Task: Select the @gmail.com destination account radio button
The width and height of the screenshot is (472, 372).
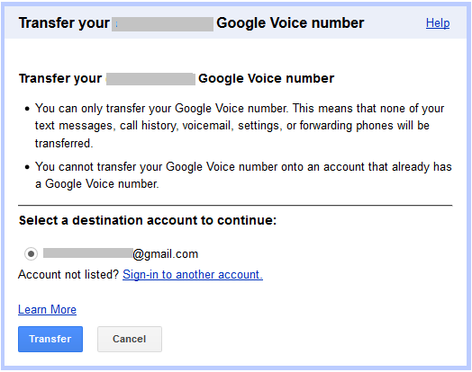Action: pos(31,254)
